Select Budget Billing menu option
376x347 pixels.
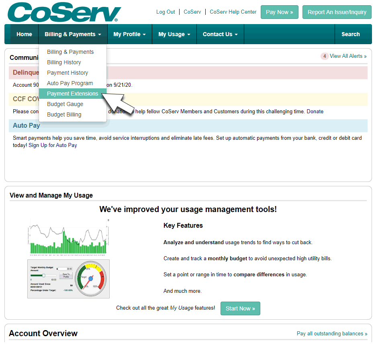64,114
